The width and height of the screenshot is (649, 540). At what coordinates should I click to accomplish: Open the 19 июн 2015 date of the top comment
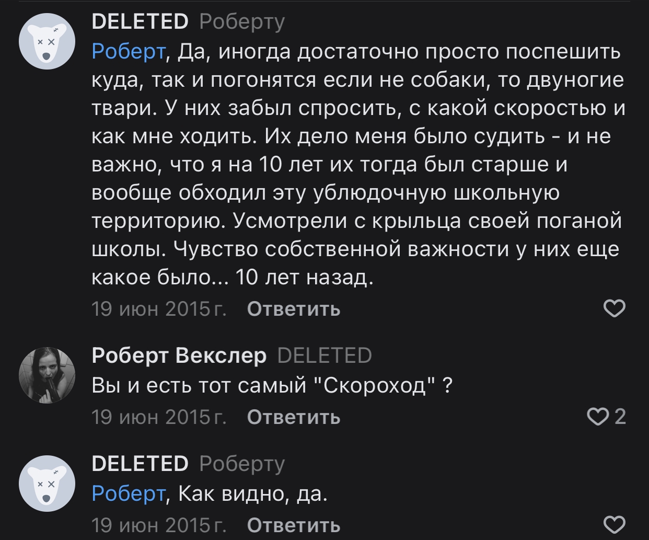point(159,309)
